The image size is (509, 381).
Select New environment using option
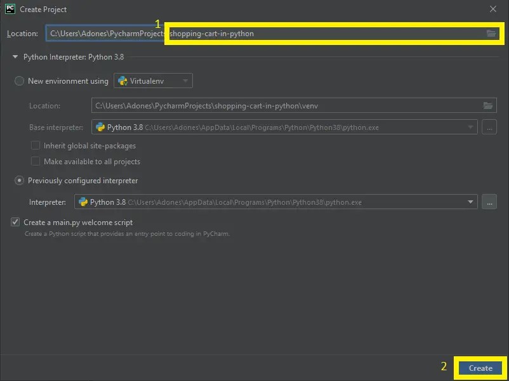click(x=19, y=81)
